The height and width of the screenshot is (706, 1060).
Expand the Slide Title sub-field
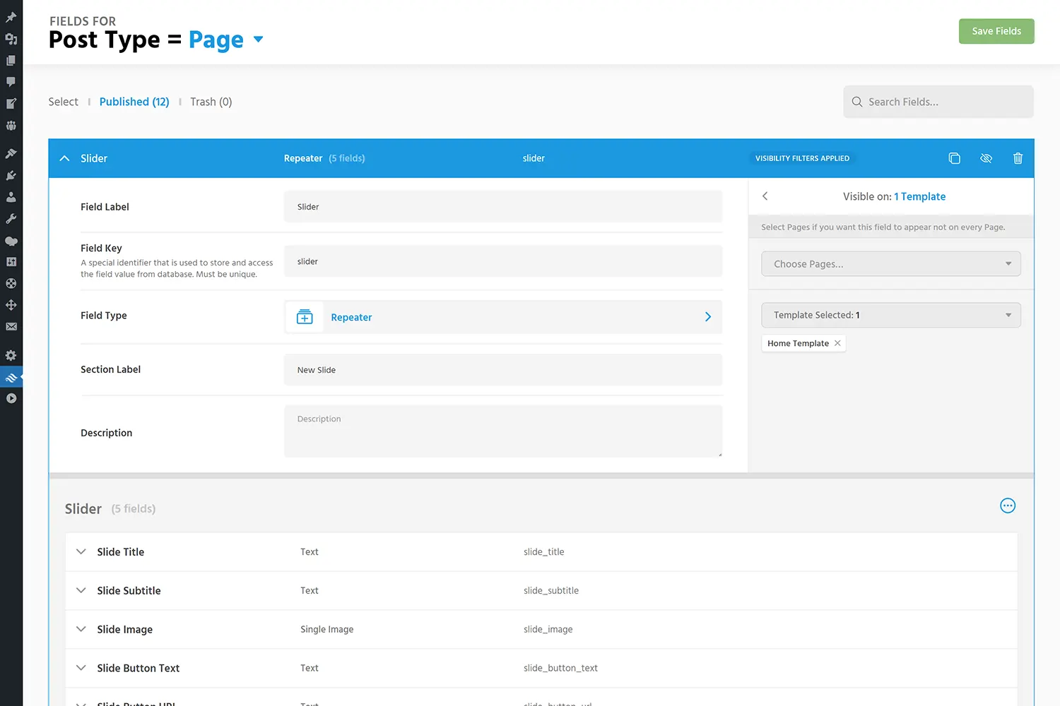click(81, 551)
